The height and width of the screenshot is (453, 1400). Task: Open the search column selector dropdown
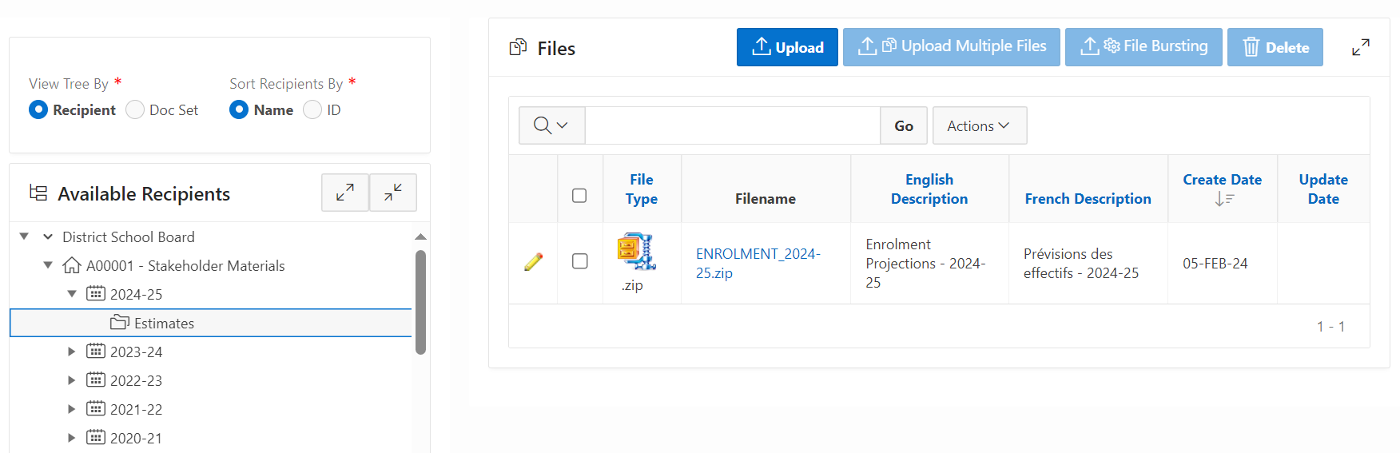click(x=551, y=125)
